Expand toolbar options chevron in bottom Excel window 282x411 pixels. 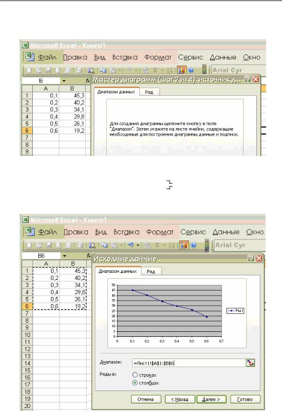207,246
